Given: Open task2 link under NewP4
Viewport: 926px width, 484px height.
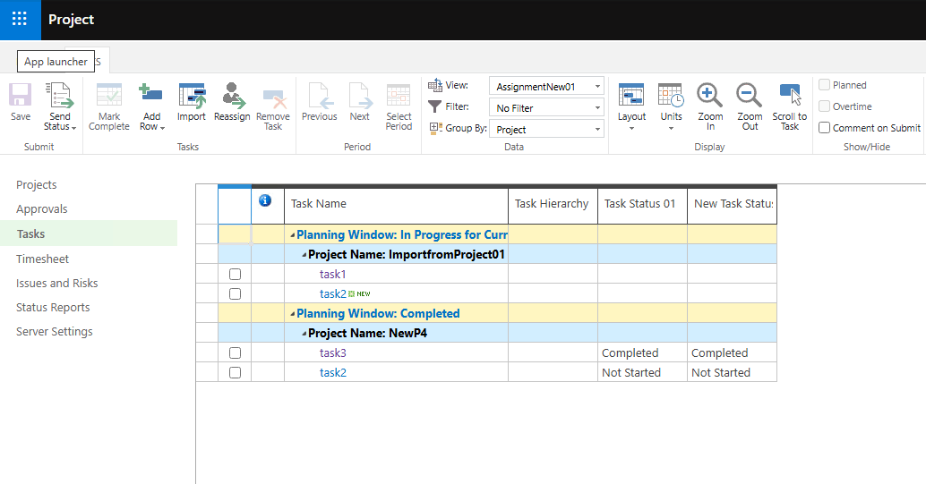Looking at the screenshot, I should coord(332,372).
